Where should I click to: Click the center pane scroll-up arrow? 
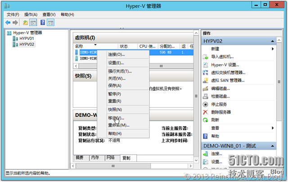click(196, 33)
